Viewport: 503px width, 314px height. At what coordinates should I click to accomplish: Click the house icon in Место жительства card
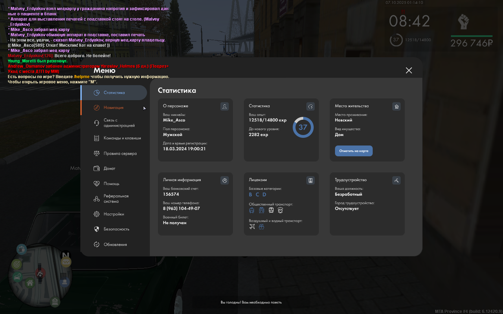coord(397,106)
